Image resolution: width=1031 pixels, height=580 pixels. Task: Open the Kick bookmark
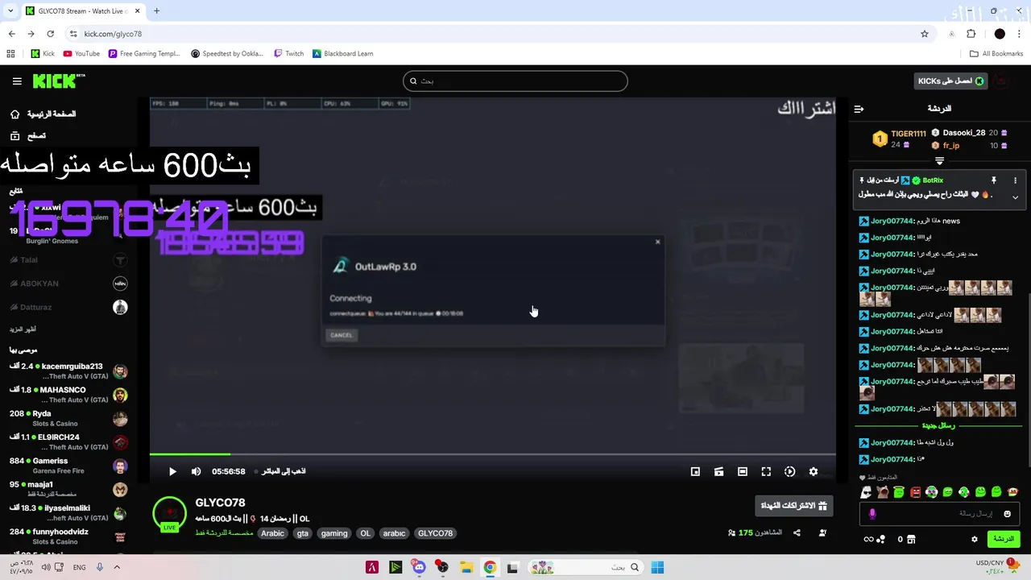(43, 54)
